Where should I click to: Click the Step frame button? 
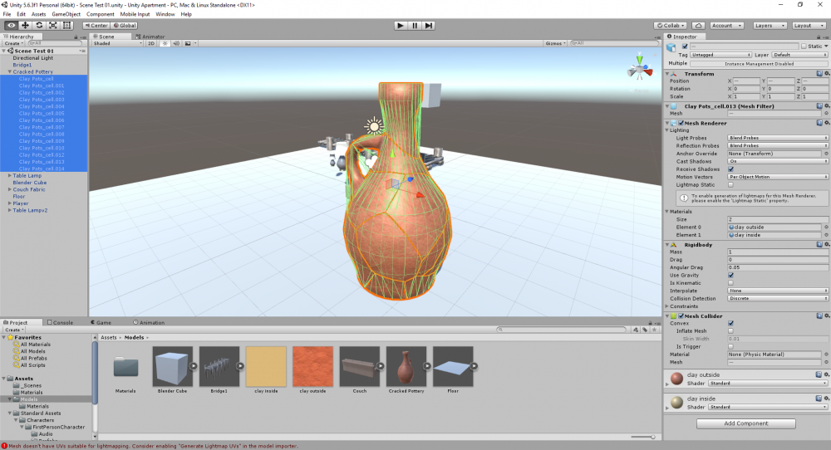point(429,26)
